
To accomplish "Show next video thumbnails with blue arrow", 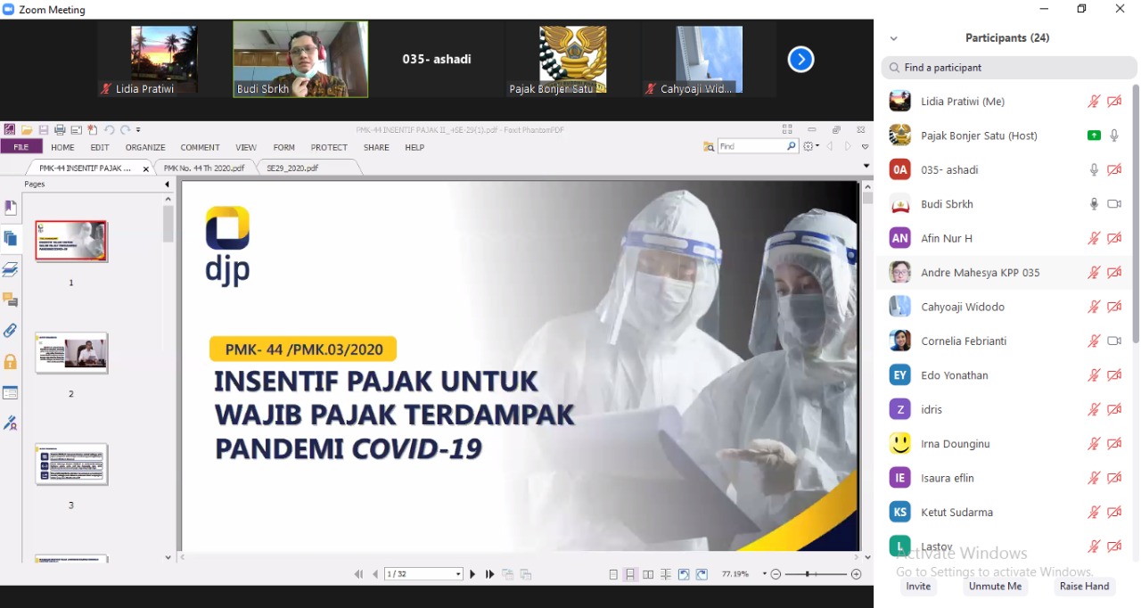I will point(800,60).
